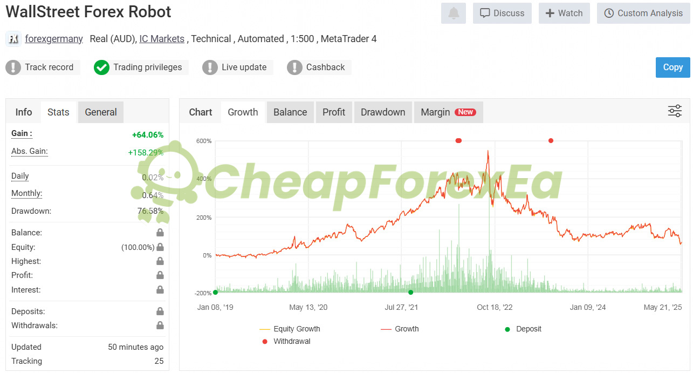Click the 76.58% drawdown value

(x=150, y=211)
